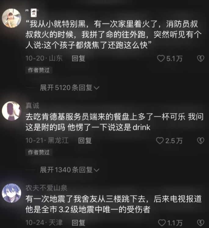This screenshot has width=209, height=228.
Task: Expand the 1340 replies thread
Action: 70,170
